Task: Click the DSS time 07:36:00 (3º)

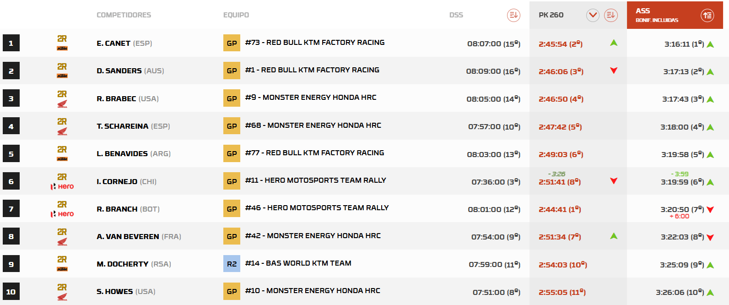Action: 496,182
